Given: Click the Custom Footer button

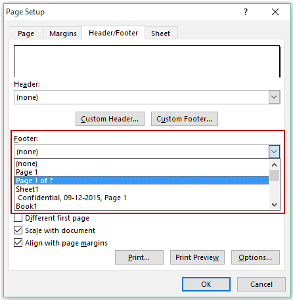Looking at the screenshot, I should 185,119.
